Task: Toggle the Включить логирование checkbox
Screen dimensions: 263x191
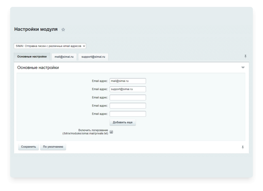Action: 111,132
